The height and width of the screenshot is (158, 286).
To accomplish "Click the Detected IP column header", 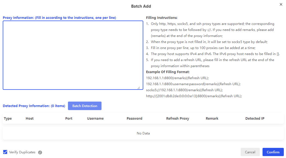I will tap(255, 119).
